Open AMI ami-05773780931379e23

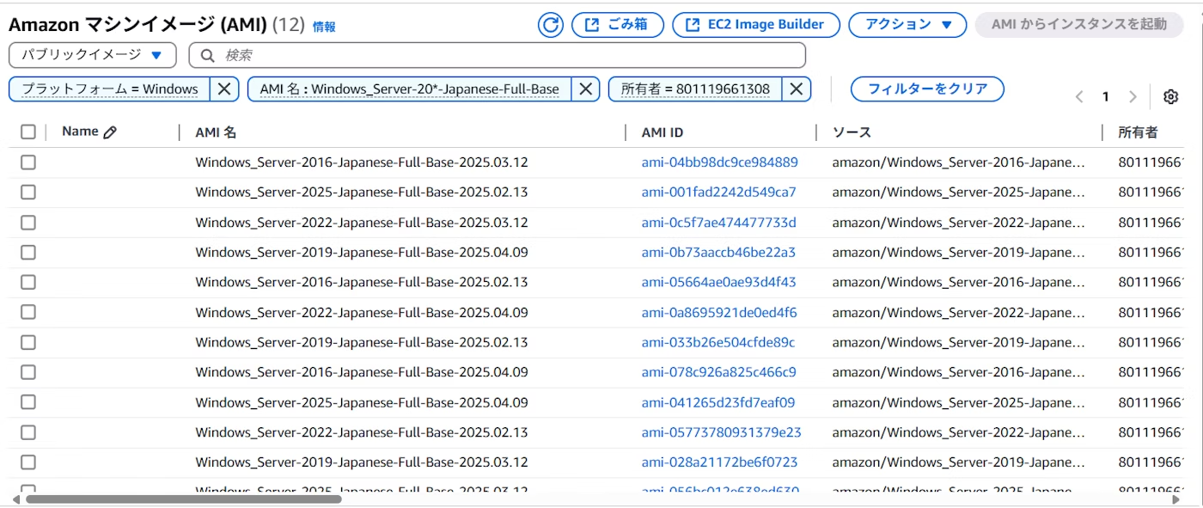[721, 432]
